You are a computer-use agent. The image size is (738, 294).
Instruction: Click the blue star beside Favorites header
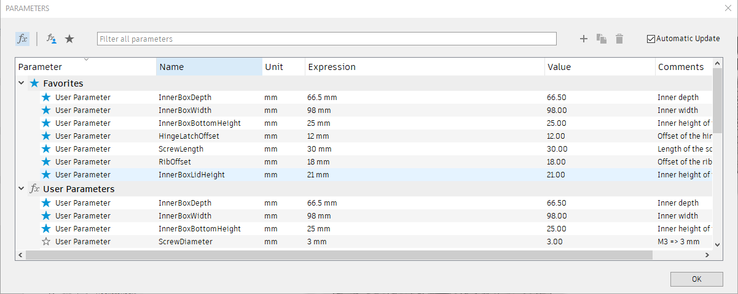pos(34,83)
